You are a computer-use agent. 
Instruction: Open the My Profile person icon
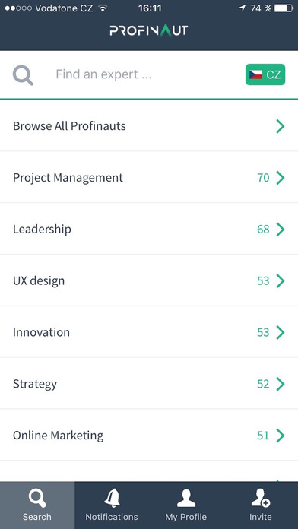click(x=186, y=499)
